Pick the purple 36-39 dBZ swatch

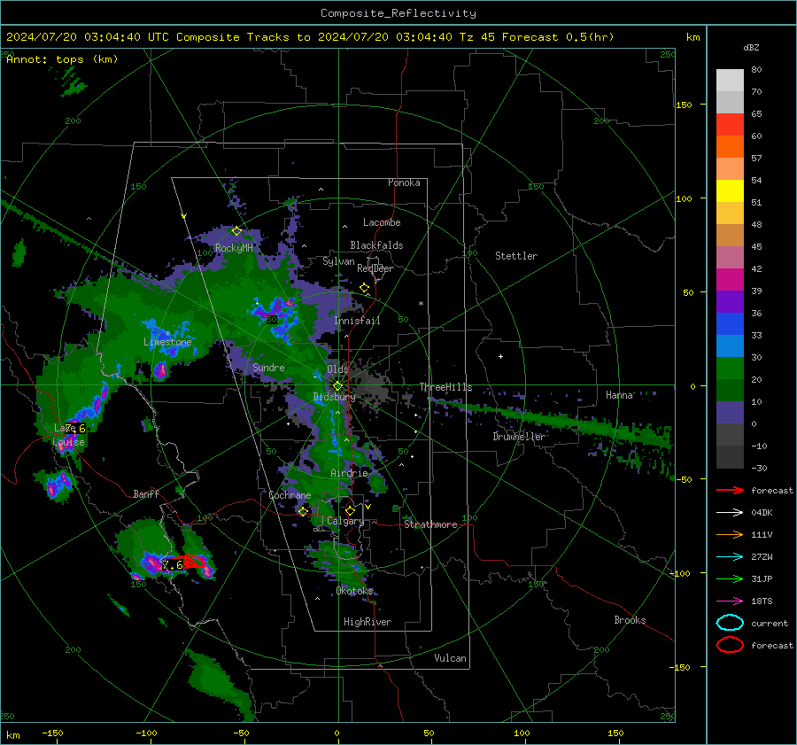pyautogui.click(x=730, y=302)
